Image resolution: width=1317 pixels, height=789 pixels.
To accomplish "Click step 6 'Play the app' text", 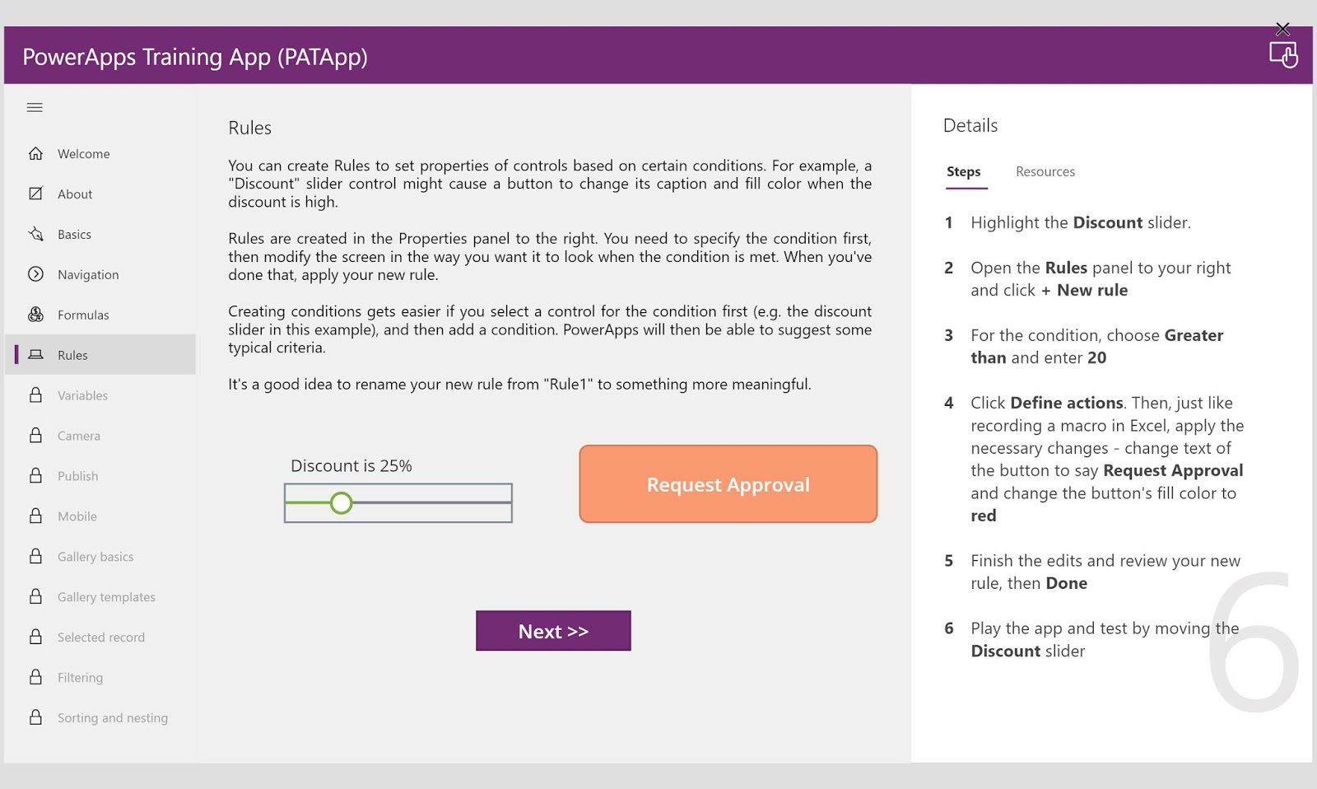I will (x=1105, y=640).
